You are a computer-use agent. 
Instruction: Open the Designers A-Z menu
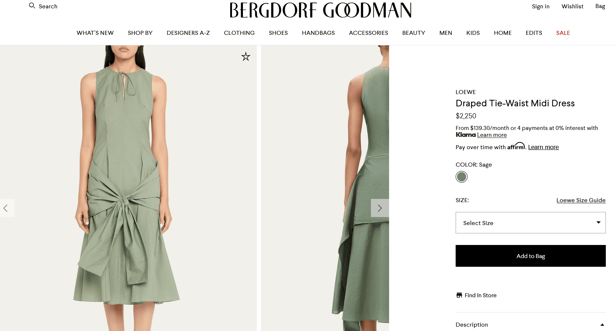[188, 33]
